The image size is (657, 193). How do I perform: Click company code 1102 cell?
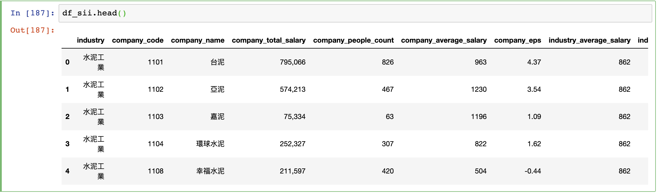pos(156,89)
